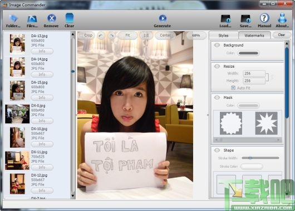The height and width of the screenshot is (211, 295).
Task: Click the Resize Width input field
Action: pos(254,74)
